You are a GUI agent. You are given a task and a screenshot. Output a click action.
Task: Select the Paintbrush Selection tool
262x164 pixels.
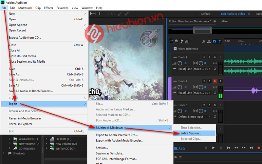point(120,14)
